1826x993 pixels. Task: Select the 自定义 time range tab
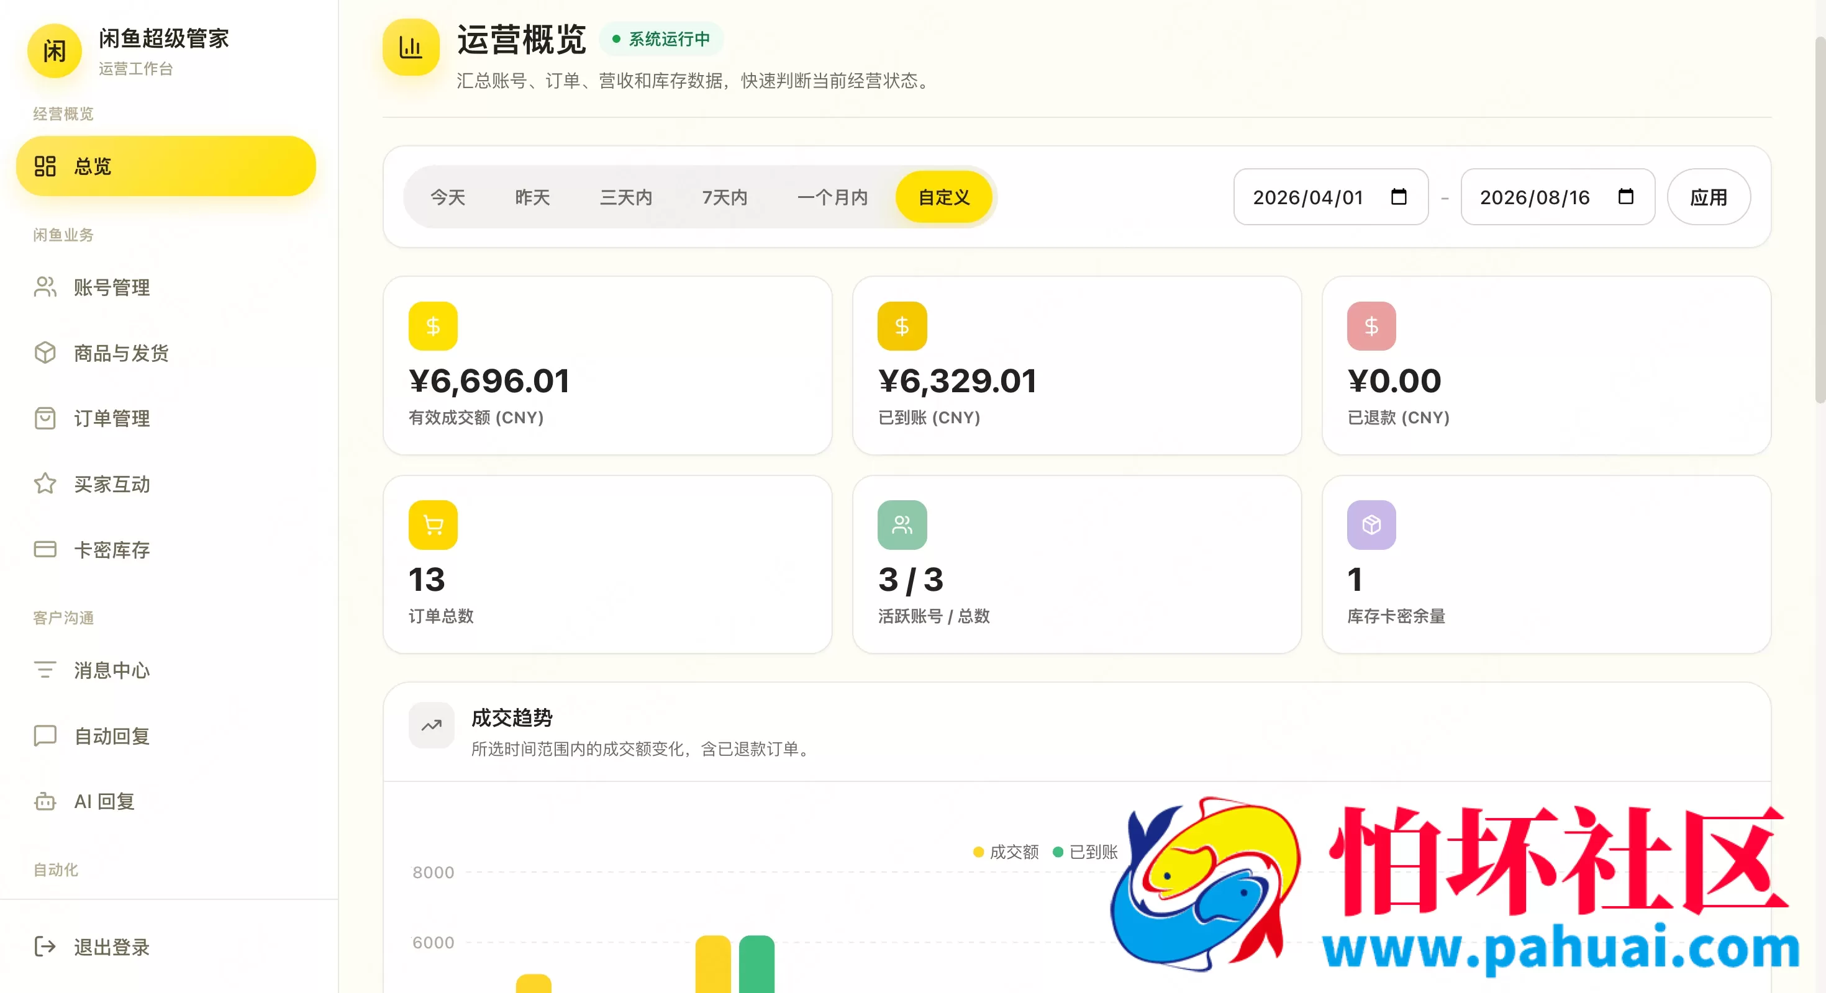click(x=943, y=197)
